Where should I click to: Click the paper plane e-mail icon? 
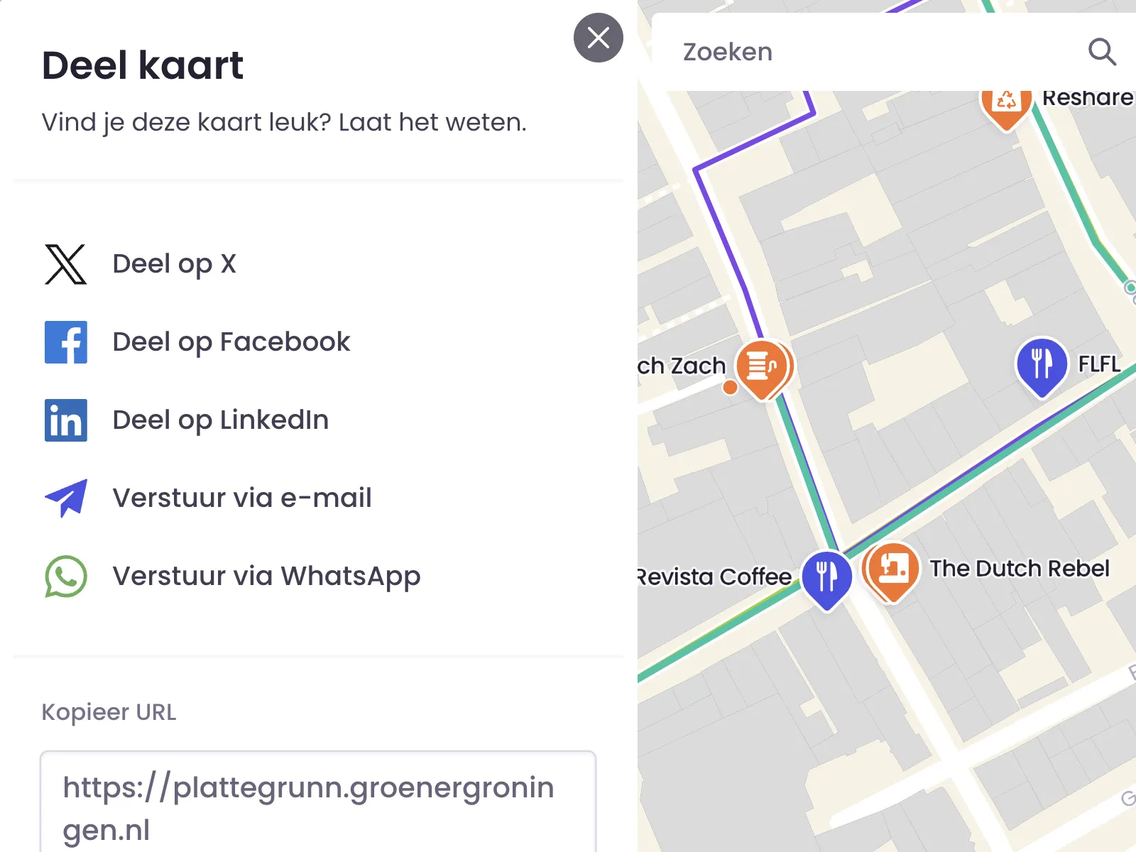point(65,498)
